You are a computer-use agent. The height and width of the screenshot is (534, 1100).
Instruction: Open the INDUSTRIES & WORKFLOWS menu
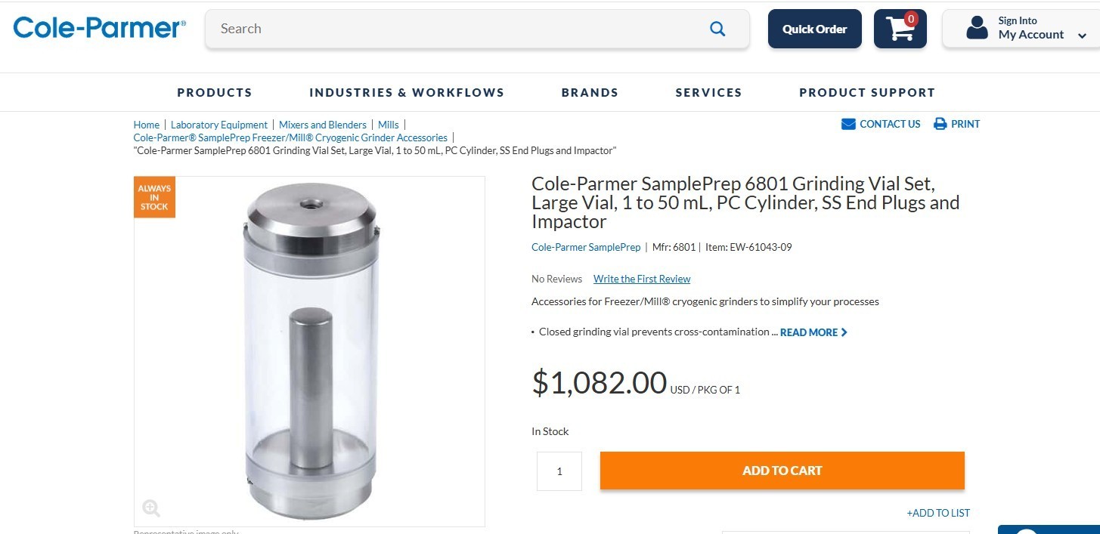tap(407, 93)
